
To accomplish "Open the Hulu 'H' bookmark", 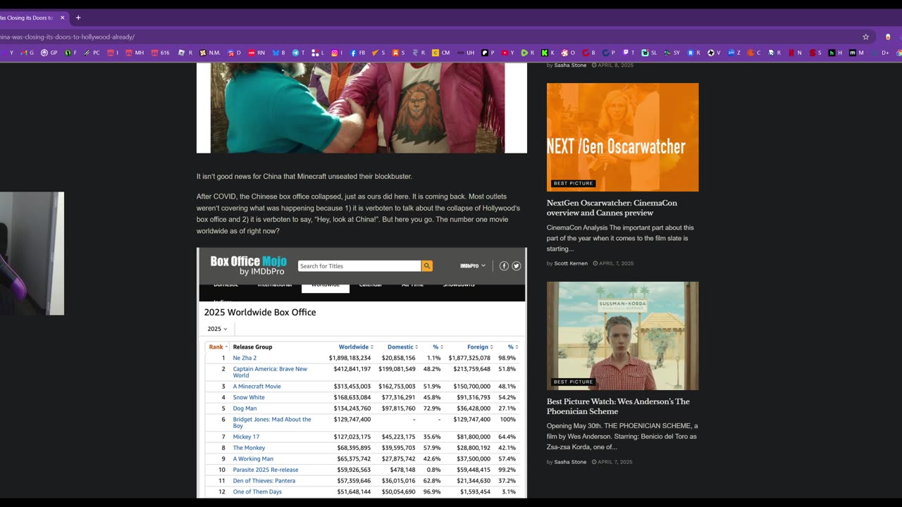I will point(836,53).
